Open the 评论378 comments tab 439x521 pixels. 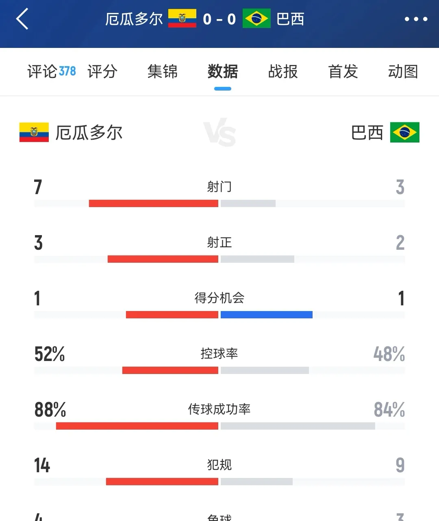(49, 72)
